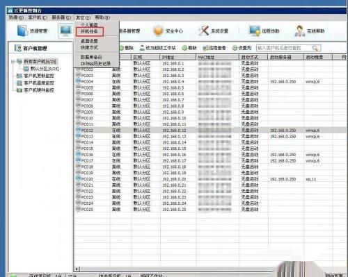Screen dimensions: 348x277
Task: Click the 云更新控制台 title bar icon
Action: 10,10
